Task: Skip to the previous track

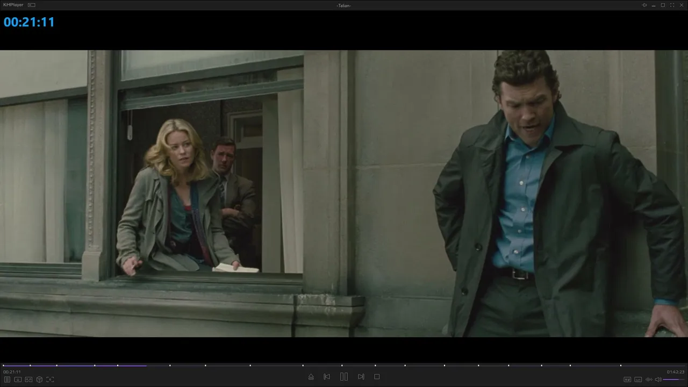Action: coord(327,377)
